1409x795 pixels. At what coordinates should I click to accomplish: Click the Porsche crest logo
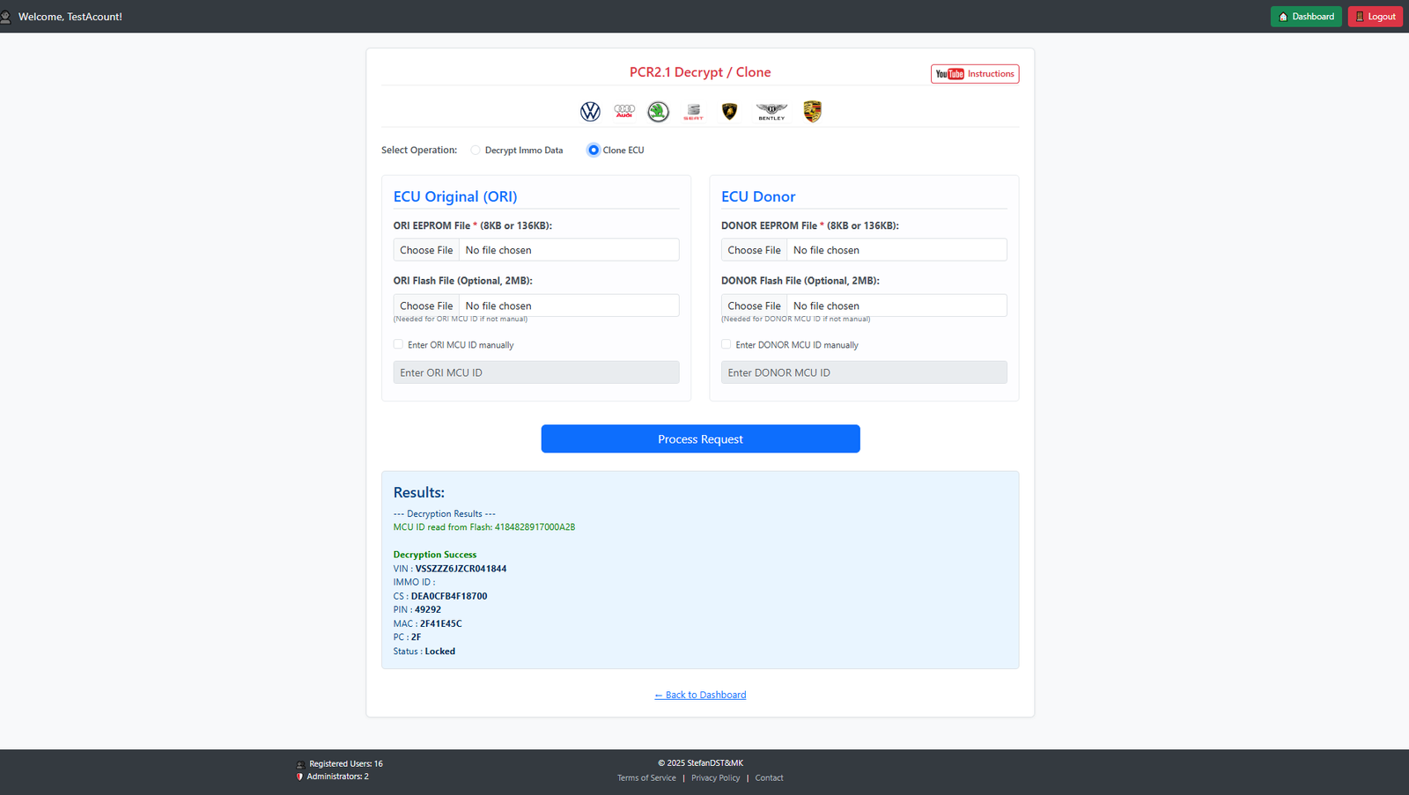point(812,112)
